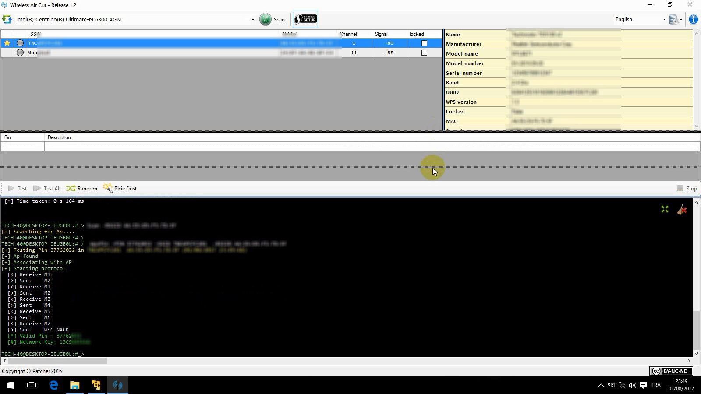Open Task View on the taskbar
The image size is (701, 394).
(x=32, y=385)
